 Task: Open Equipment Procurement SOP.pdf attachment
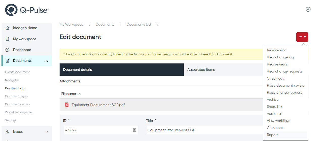[98, 105]
